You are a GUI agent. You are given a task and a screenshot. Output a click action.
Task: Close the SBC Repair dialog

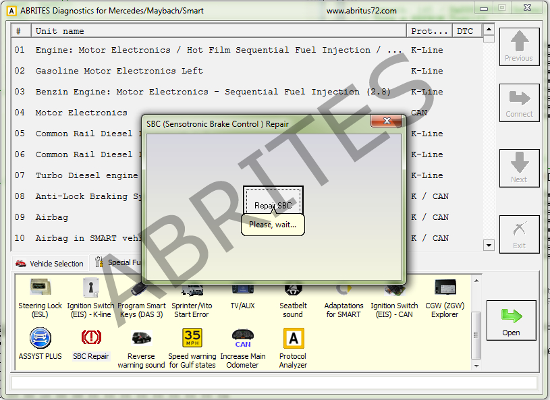coord(387,121)
